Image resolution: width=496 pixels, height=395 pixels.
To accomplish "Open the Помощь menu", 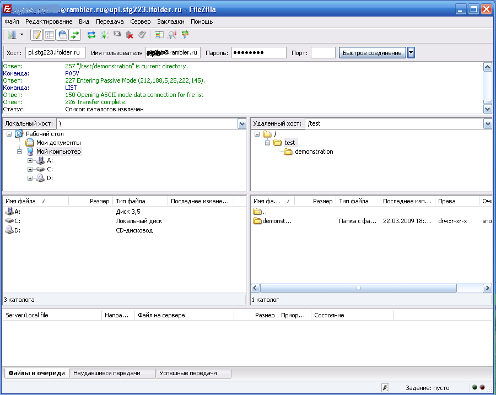I will click(202, 21).
